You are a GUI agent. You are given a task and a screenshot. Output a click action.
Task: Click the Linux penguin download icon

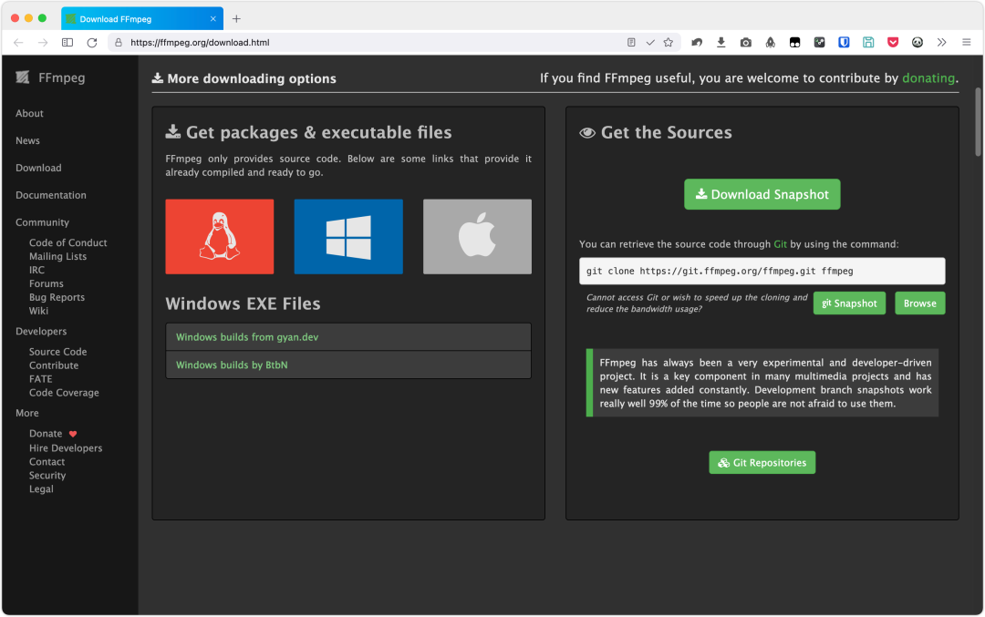click(x=219, y=237)
